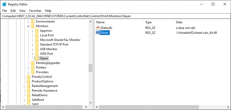The image size is (231, 110).
Task: Open the View menu
Action: click(x=22, y=11)
